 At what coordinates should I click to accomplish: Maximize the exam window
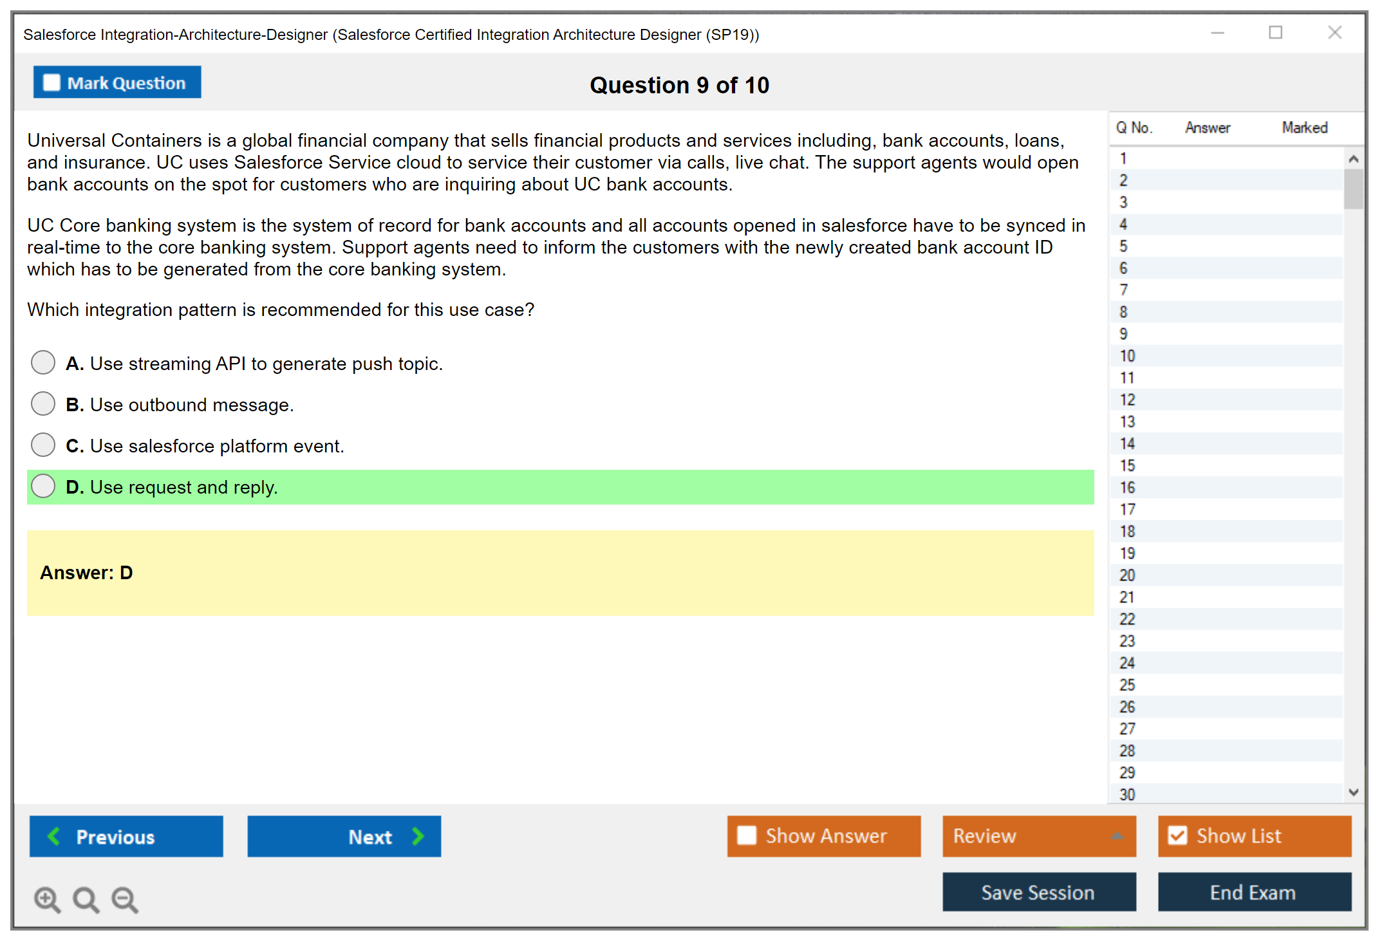[1275, 33]
